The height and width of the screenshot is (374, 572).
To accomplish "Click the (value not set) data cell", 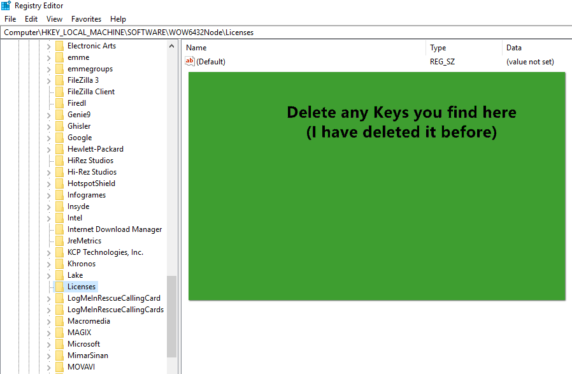I will 530,62.
